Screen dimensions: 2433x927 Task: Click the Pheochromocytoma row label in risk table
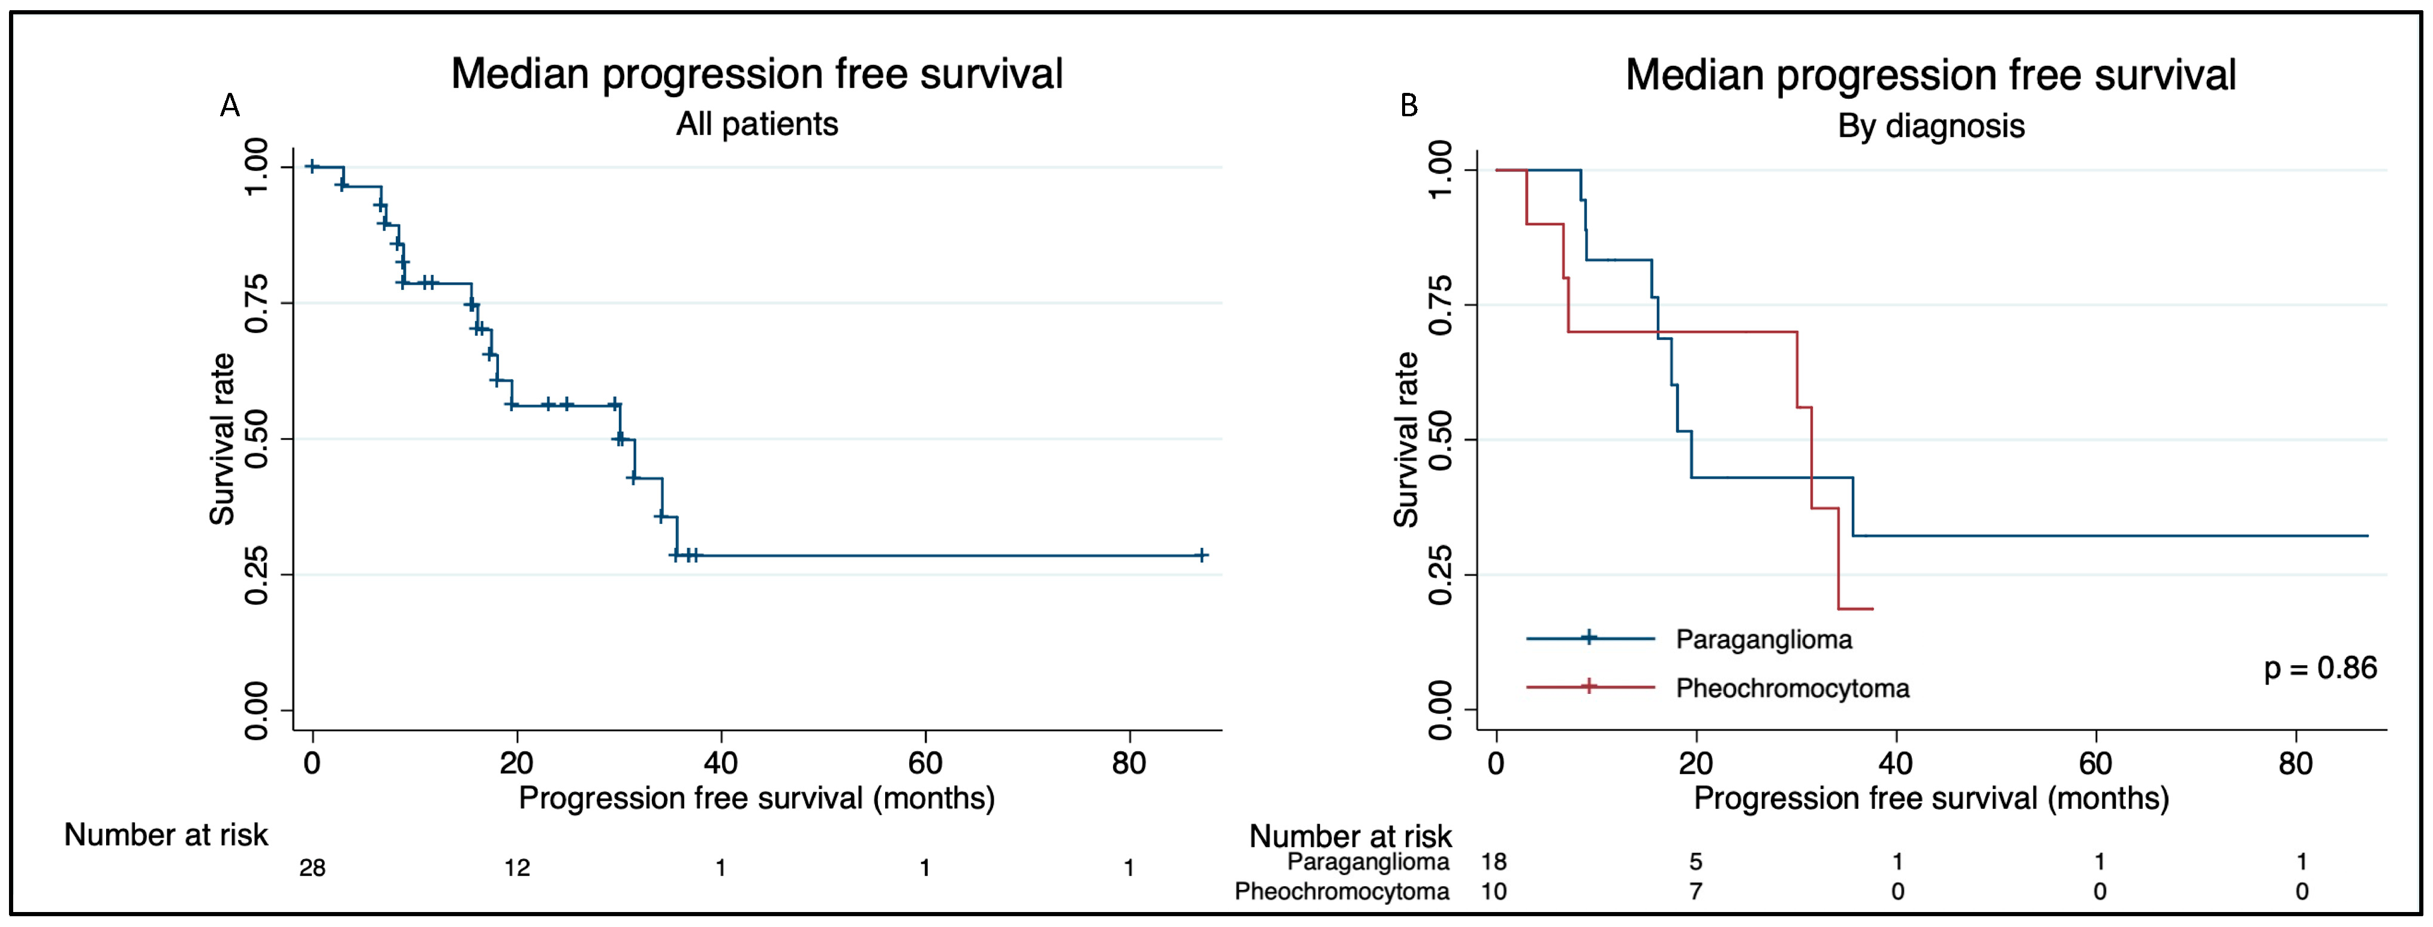click(1341, 891)
